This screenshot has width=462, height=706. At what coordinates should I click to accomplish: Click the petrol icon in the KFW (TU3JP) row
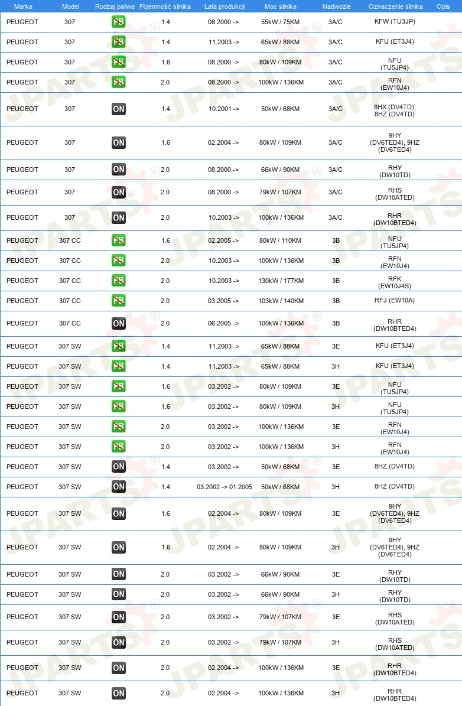(118, 22)
